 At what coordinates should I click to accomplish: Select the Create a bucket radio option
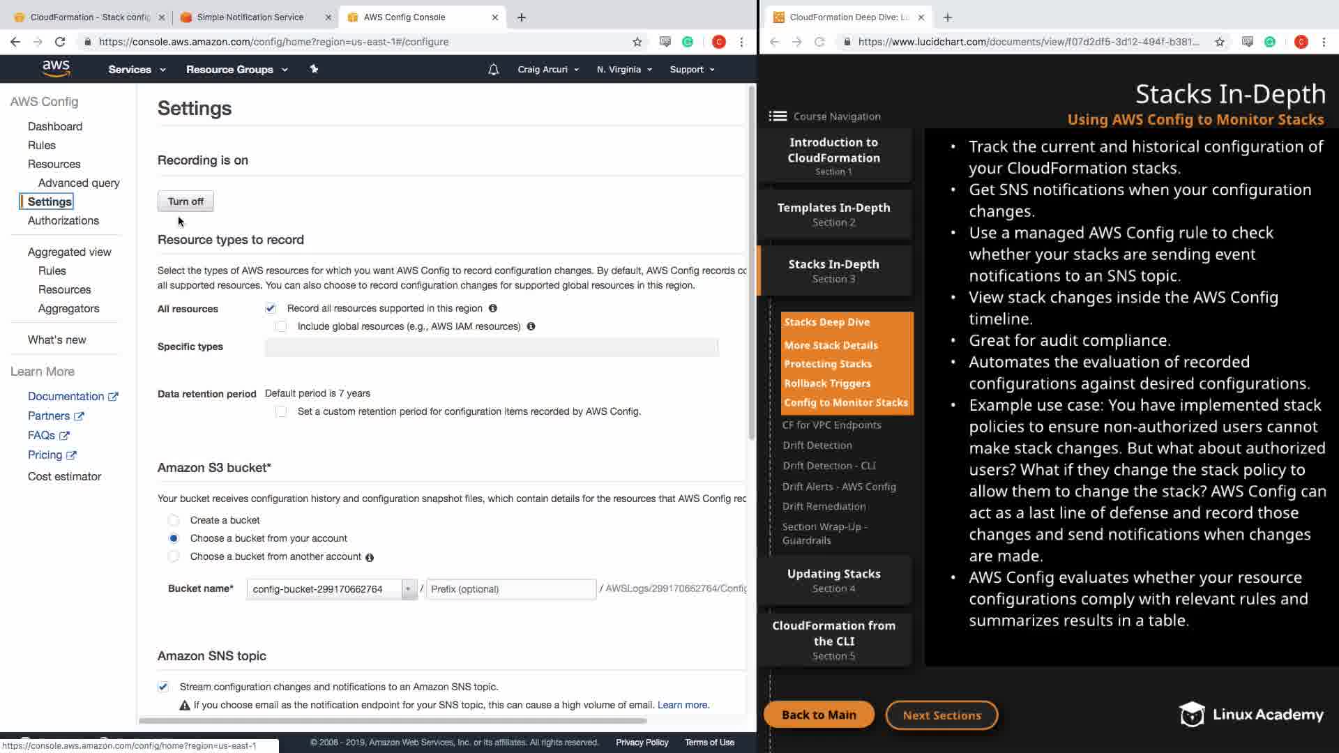pyautogui.click(x=174, y=520)
